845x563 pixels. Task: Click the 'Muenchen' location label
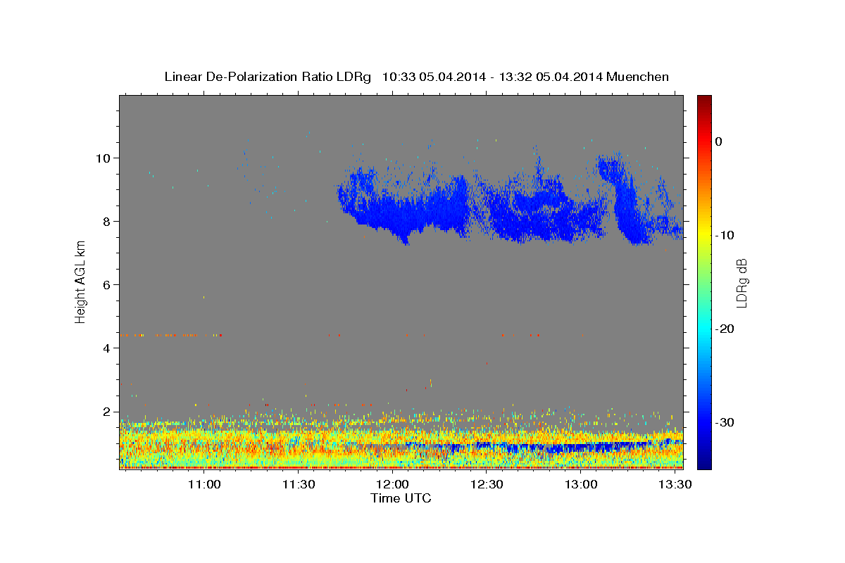click(637, 77)
